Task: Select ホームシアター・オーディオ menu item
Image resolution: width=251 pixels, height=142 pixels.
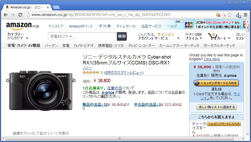Action: point(179,45)
